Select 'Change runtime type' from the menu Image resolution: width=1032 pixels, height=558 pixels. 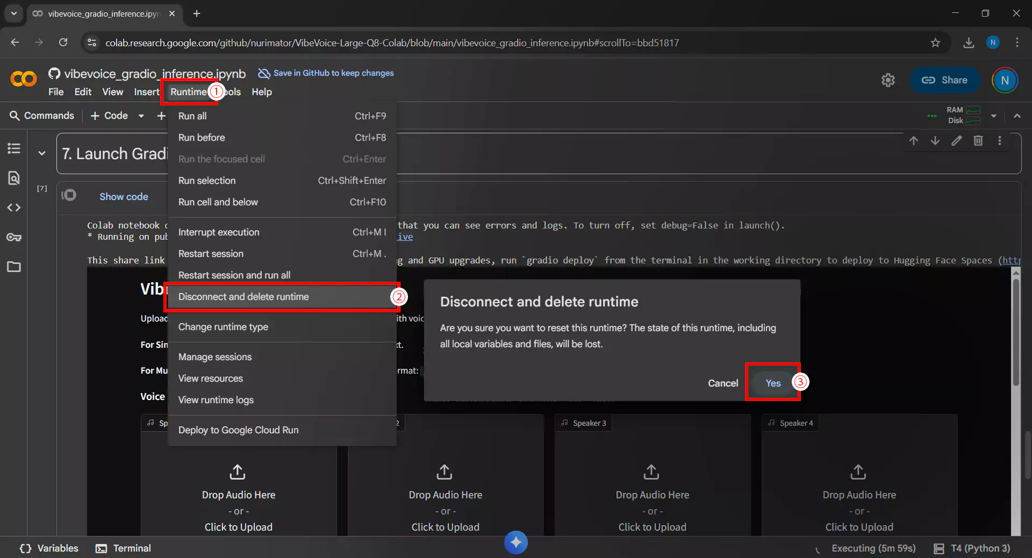[x=223, y=326]
